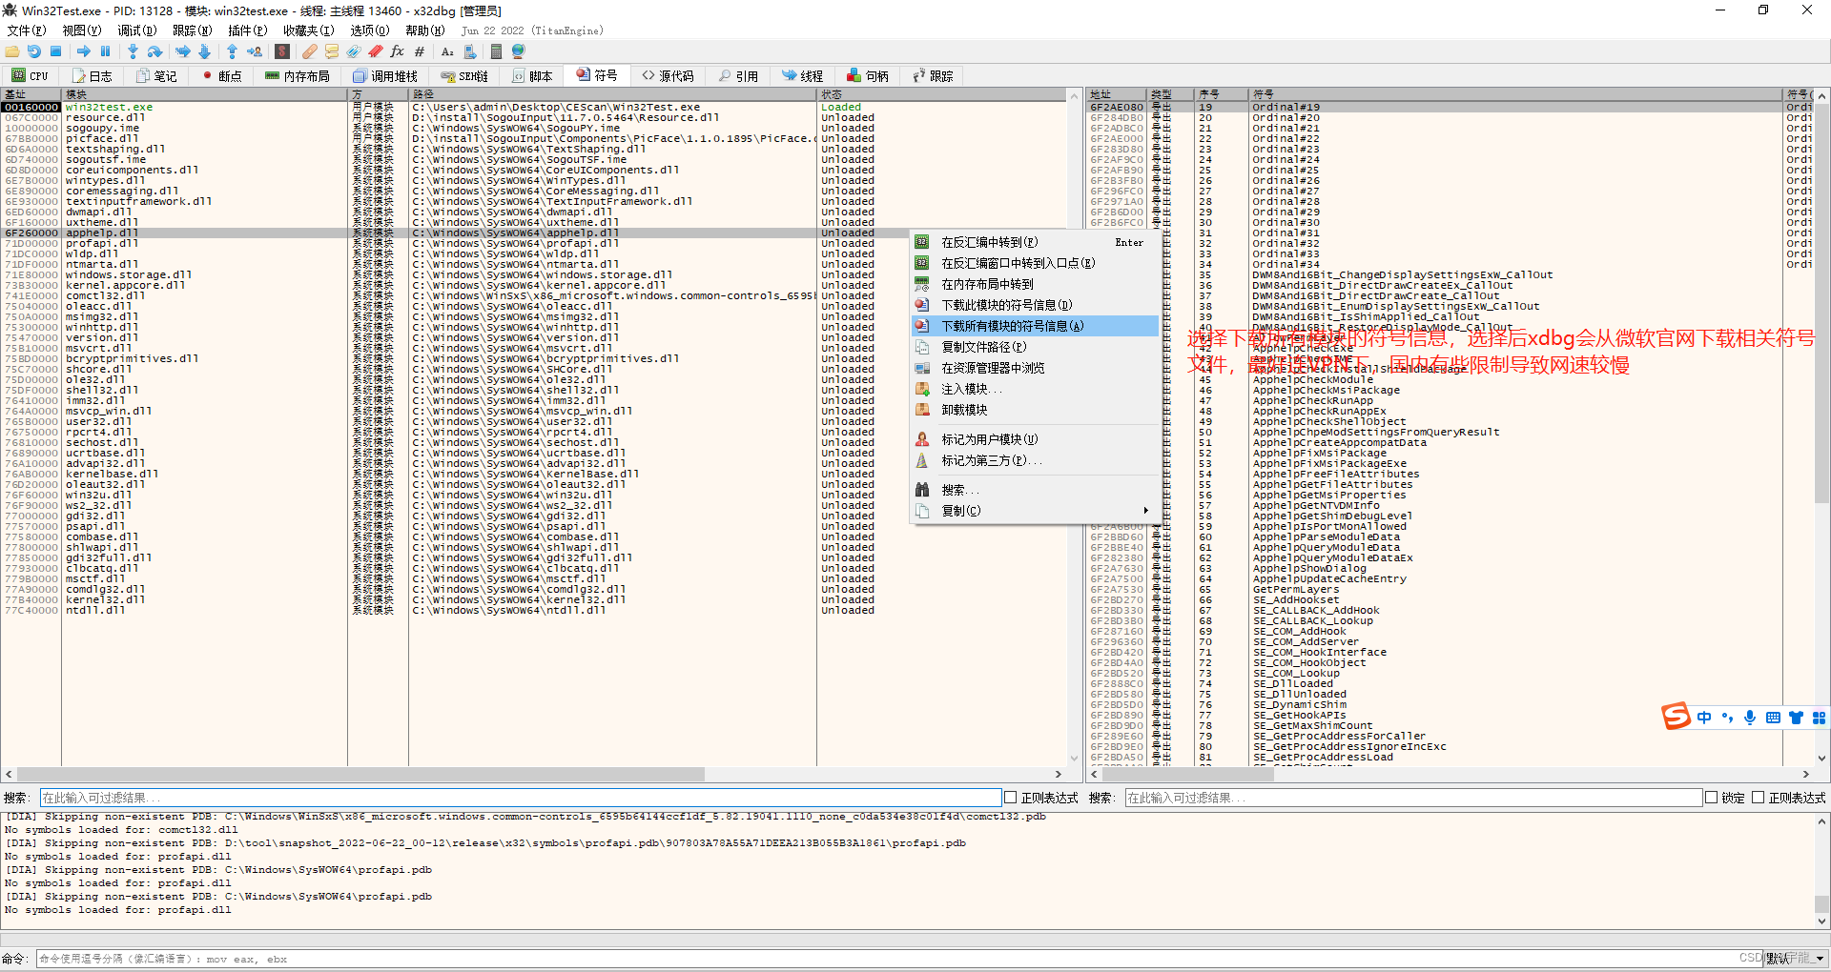Click the Sogou input S logo
The image size is (1831, 972).
tap(1676, 717)
